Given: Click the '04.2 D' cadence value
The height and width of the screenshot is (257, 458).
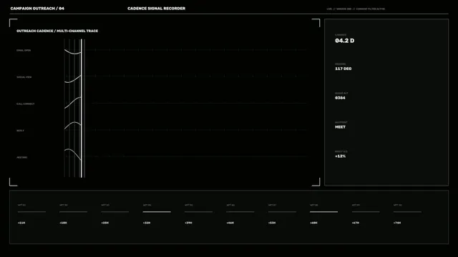Looking at the screenshot, I should tap(345, 41).
